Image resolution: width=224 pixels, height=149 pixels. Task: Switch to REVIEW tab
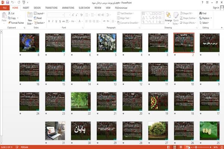pyautogui.click(x=98, y=8)
